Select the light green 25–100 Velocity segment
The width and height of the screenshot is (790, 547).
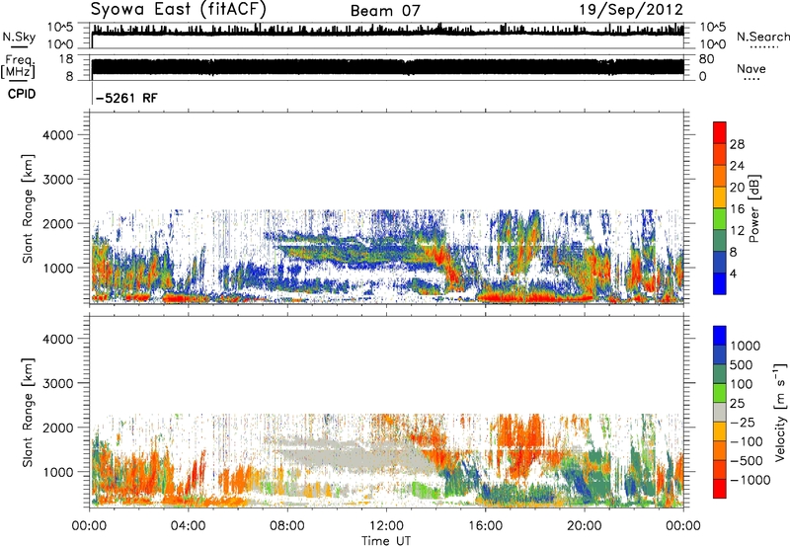click(720, 392)
